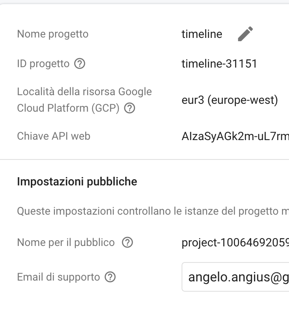Click the eur3 (europe-west) location value
The image size is (289, 309).
coord(229,100)
